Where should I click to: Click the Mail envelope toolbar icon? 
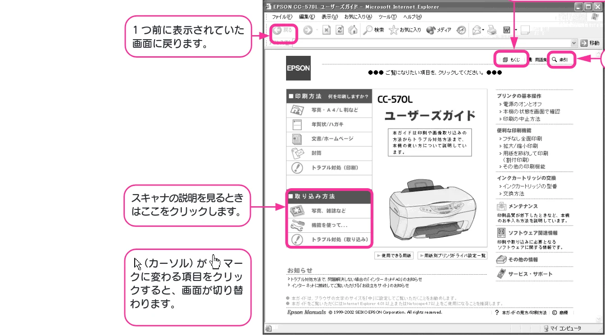476,31
